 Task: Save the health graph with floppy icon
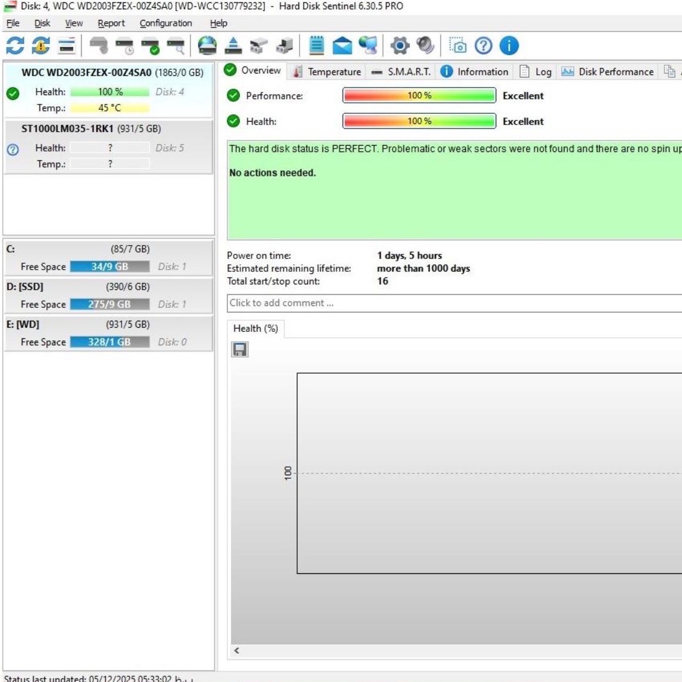pos(240,350)
